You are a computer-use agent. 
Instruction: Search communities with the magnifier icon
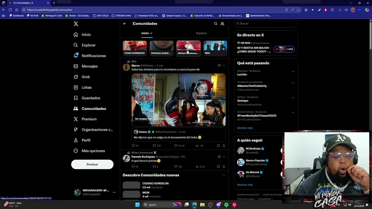point(216,24)
